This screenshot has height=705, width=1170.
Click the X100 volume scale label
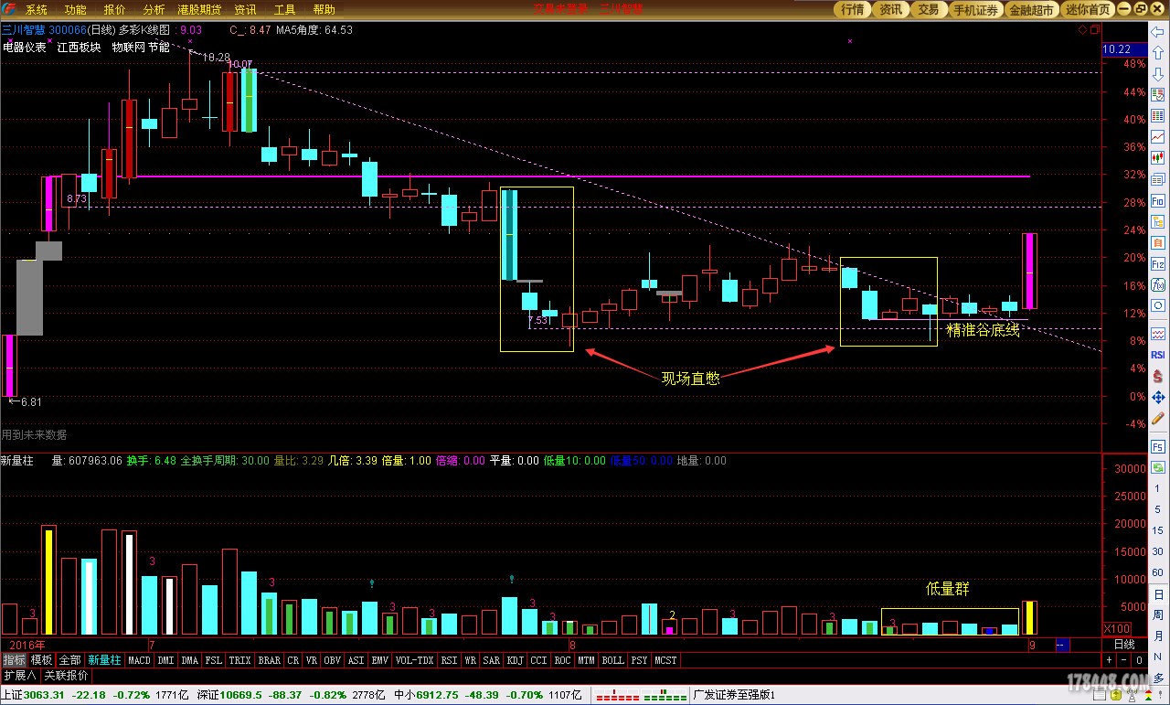[1117, 629]
